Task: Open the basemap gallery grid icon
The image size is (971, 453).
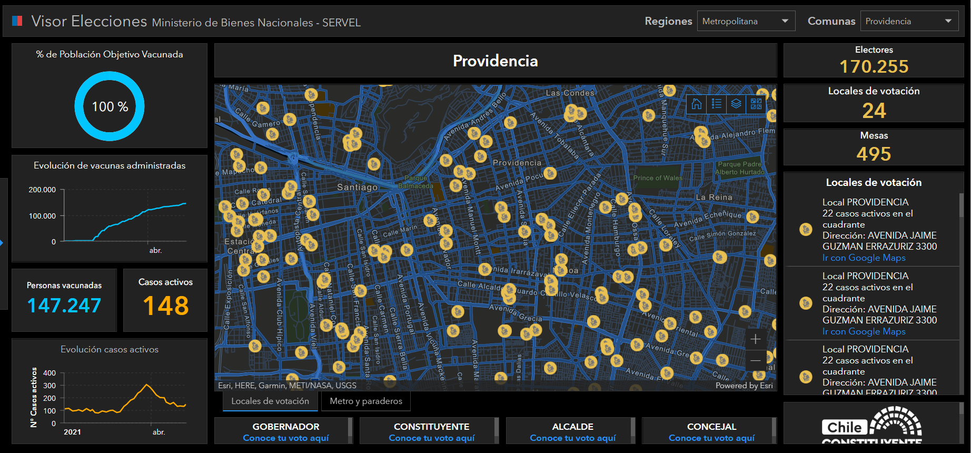Action: (756, 104)
